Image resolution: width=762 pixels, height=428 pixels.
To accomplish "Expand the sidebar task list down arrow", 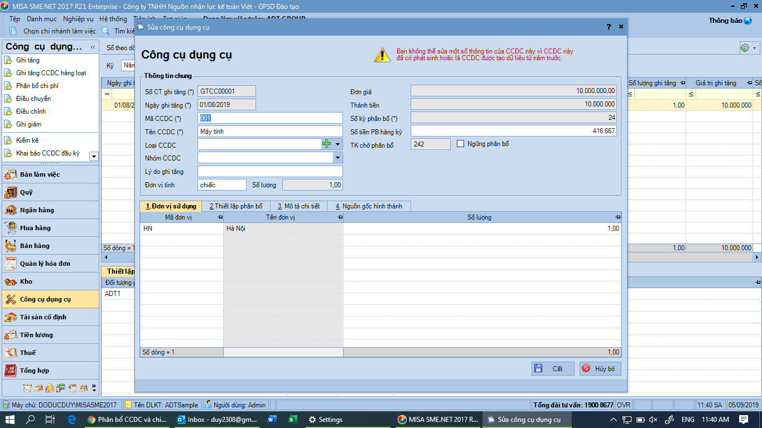I will [x=94, y=157].
